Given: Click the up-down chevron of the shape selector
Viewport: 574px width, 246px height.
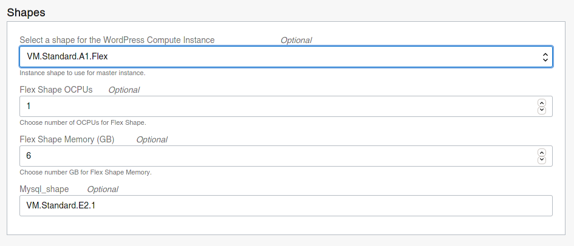Looking at the screenshot, I should click(545, 57).
